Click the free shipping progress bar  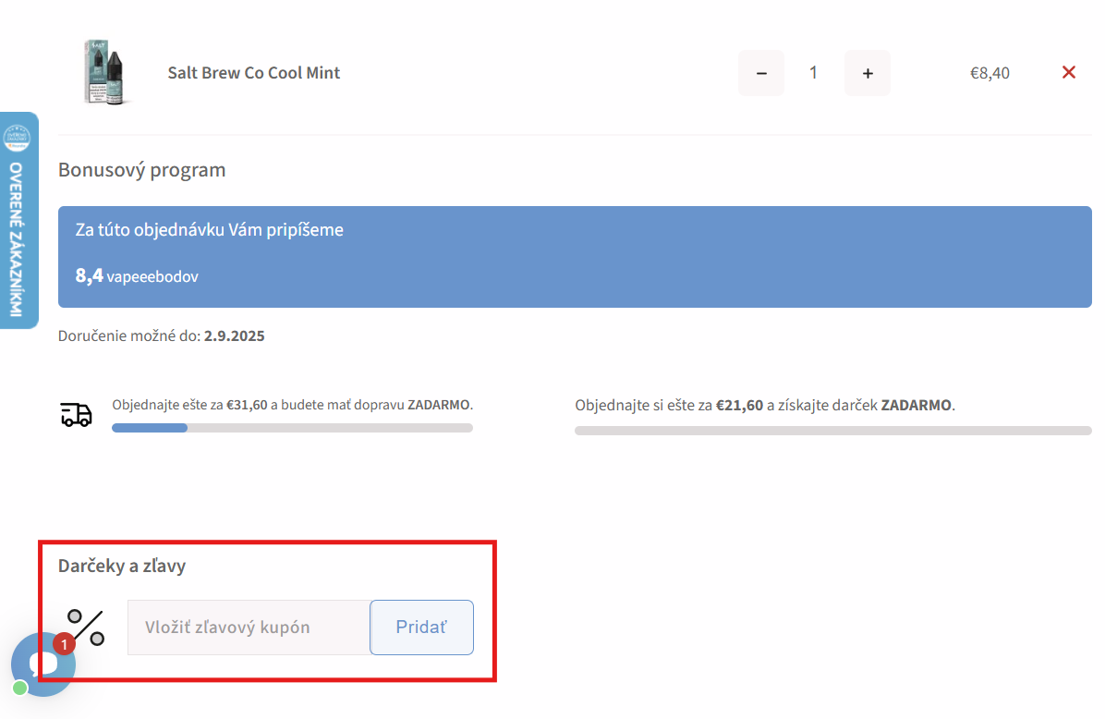[x=292, y=428]
